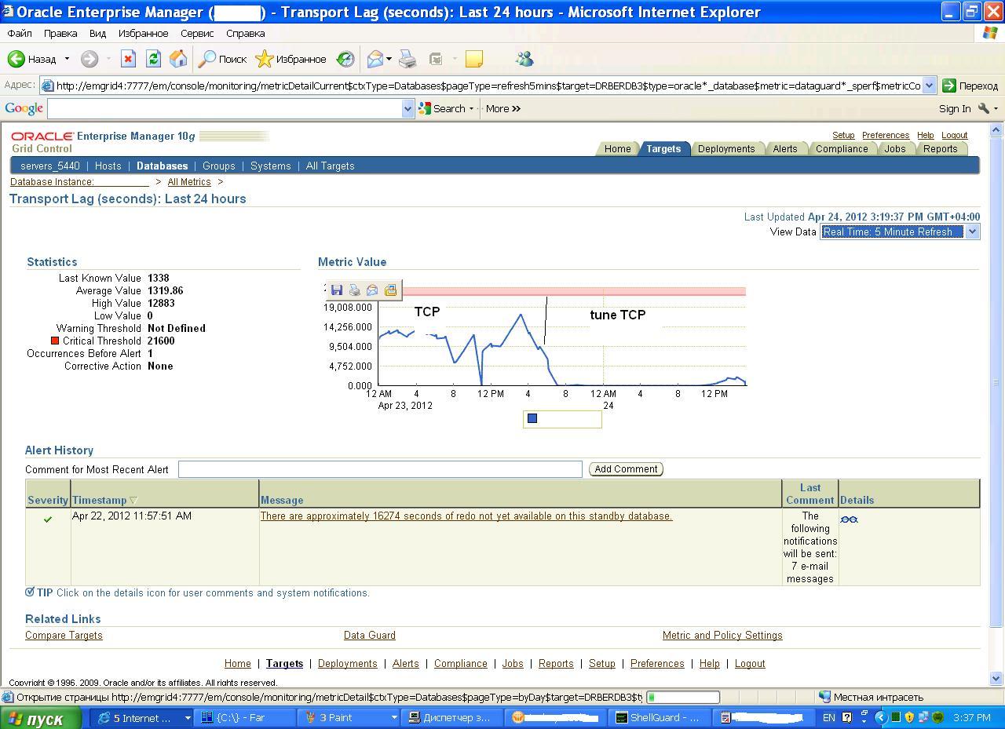
Task: Select Hosts subtab
Action: [108, 166]
